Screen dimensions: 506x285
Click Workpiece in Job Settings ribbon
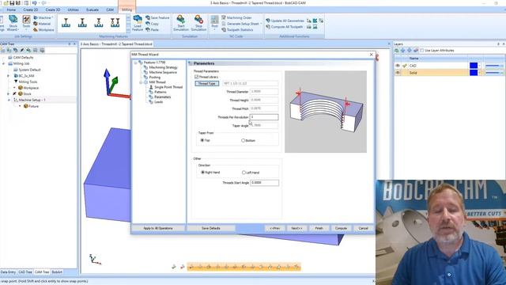point(43,30)
